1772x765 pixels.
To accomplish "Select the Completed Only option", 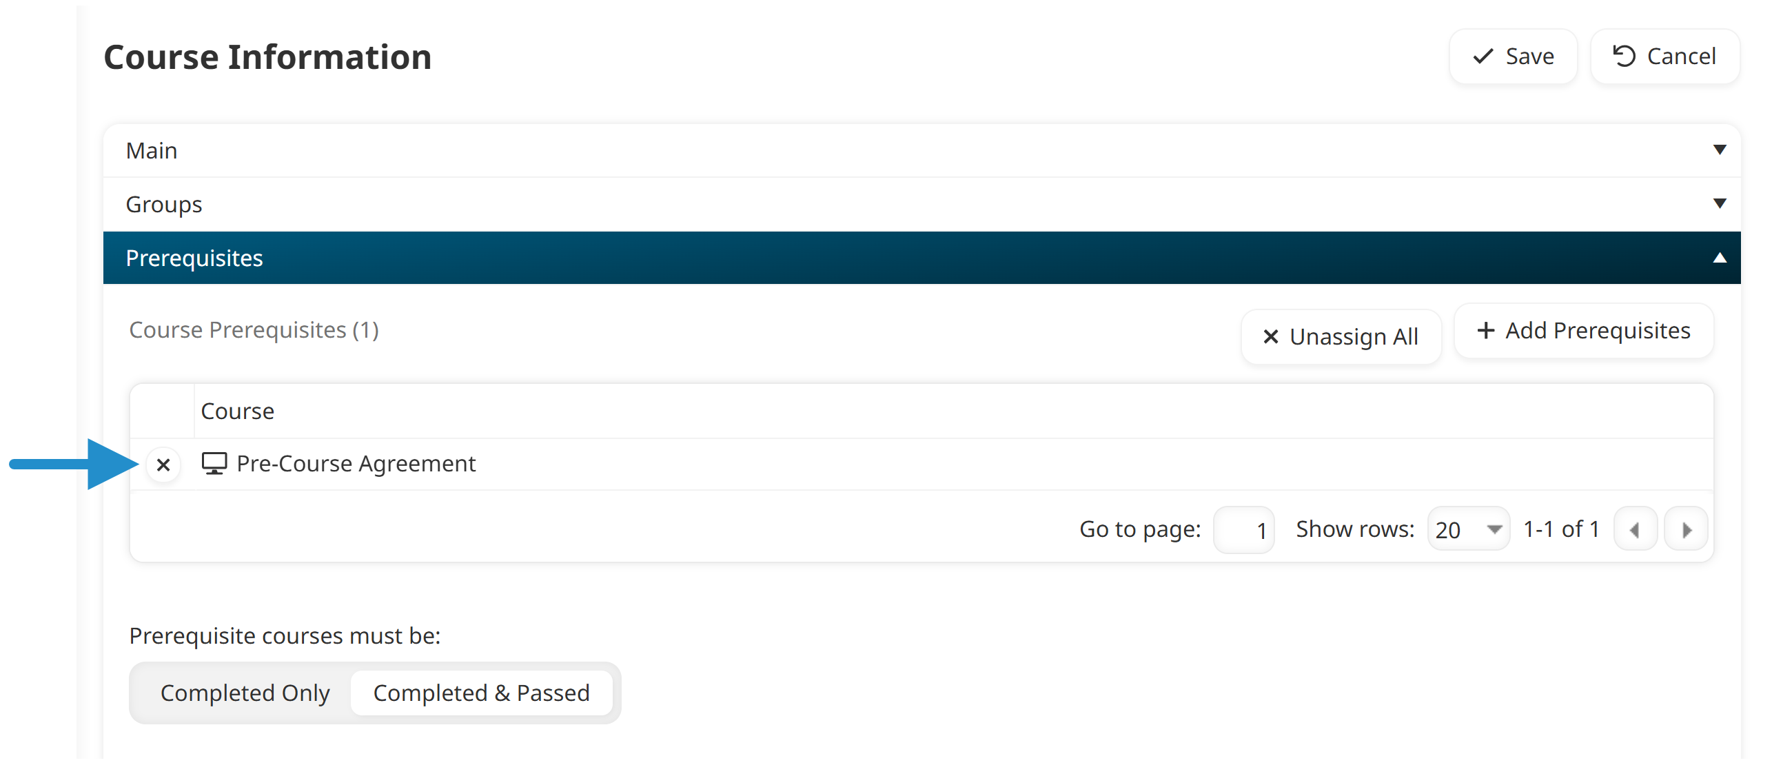I will coord(245,693).
